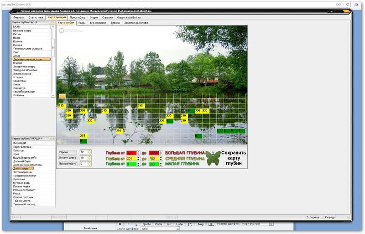Image resolution: width=365 pixels, height=234 pixels.
Task: Click the bold B forum formatting button
Action: click(x=120, y=224)
